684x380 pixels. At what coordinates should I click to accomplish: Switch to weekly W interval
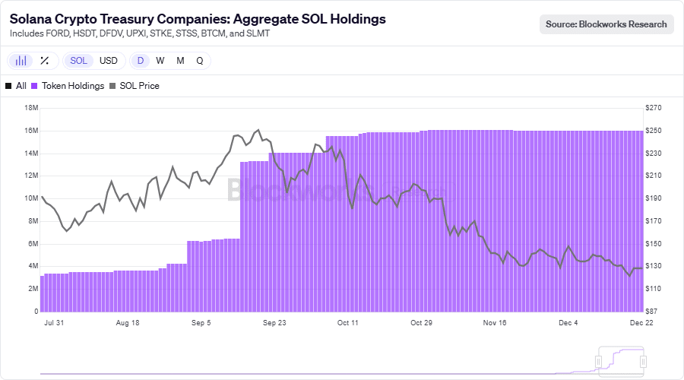click(160, 61)
